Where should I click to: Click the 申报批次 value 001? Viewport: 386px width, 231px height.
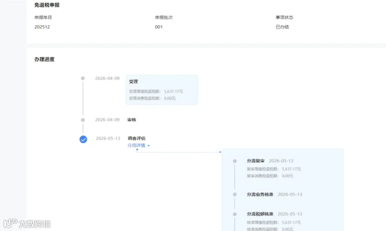(x=159, y=27)
